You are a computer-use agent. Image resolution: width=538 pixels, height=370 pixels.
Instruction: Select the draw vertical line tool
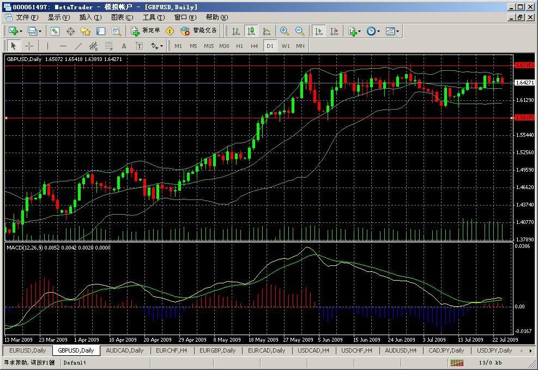point(47,46)
